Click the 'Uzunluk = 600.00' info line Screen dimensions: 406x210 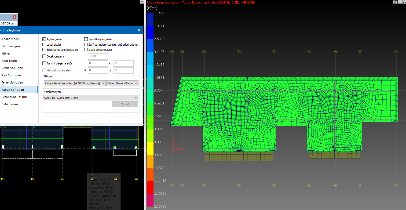coord(101,192)
